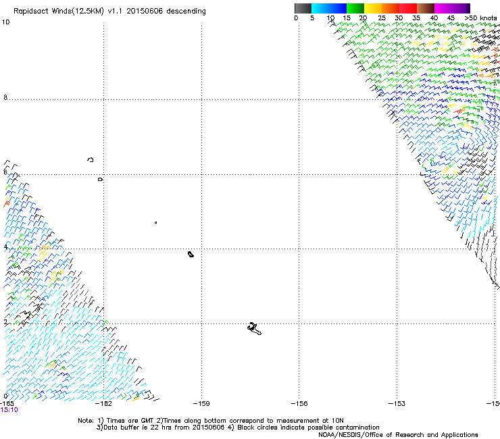Click the tiny island dot near -160.5

[155, 222]
